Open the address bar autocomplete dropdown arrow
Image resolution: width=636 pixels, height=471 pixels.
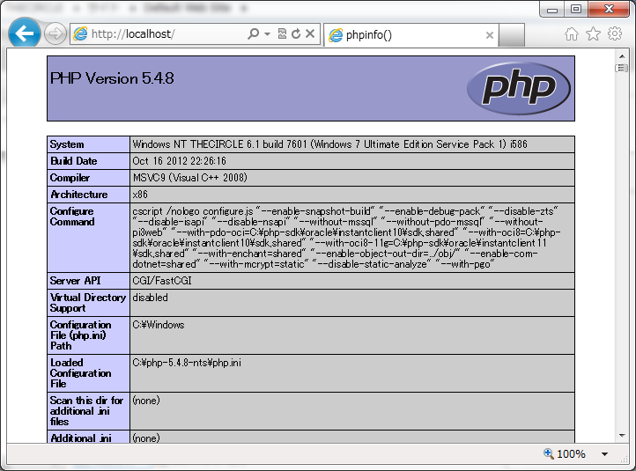(x=267, y=34)
